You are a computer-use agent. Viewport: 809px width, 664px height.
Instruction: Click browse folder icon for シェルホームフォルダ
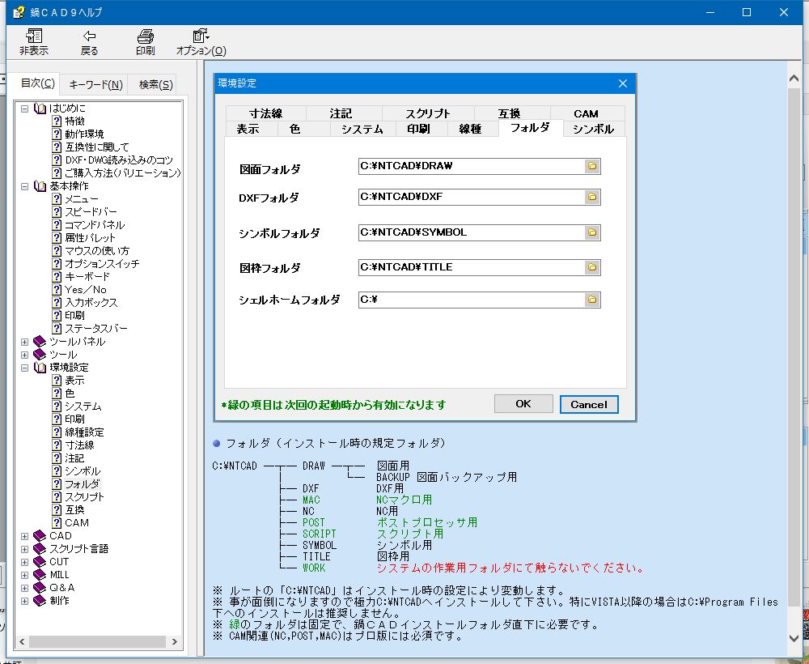[592, 300]
